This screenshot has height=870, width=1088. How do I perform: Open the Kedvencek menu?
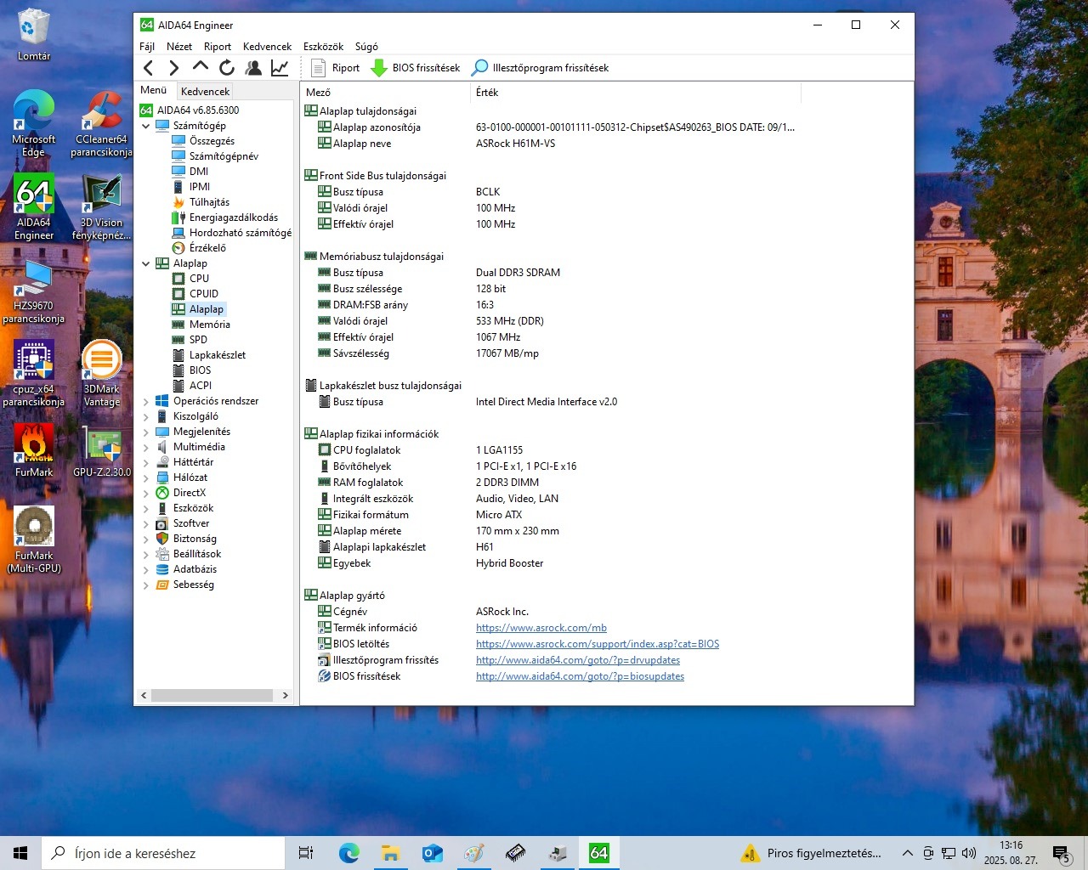[267, 47]
